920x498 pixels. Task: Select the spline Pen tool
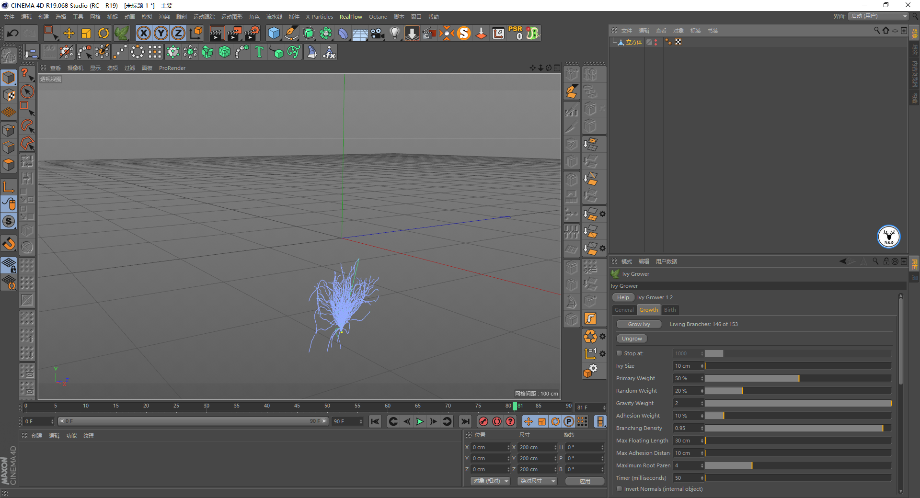(291, 33)
